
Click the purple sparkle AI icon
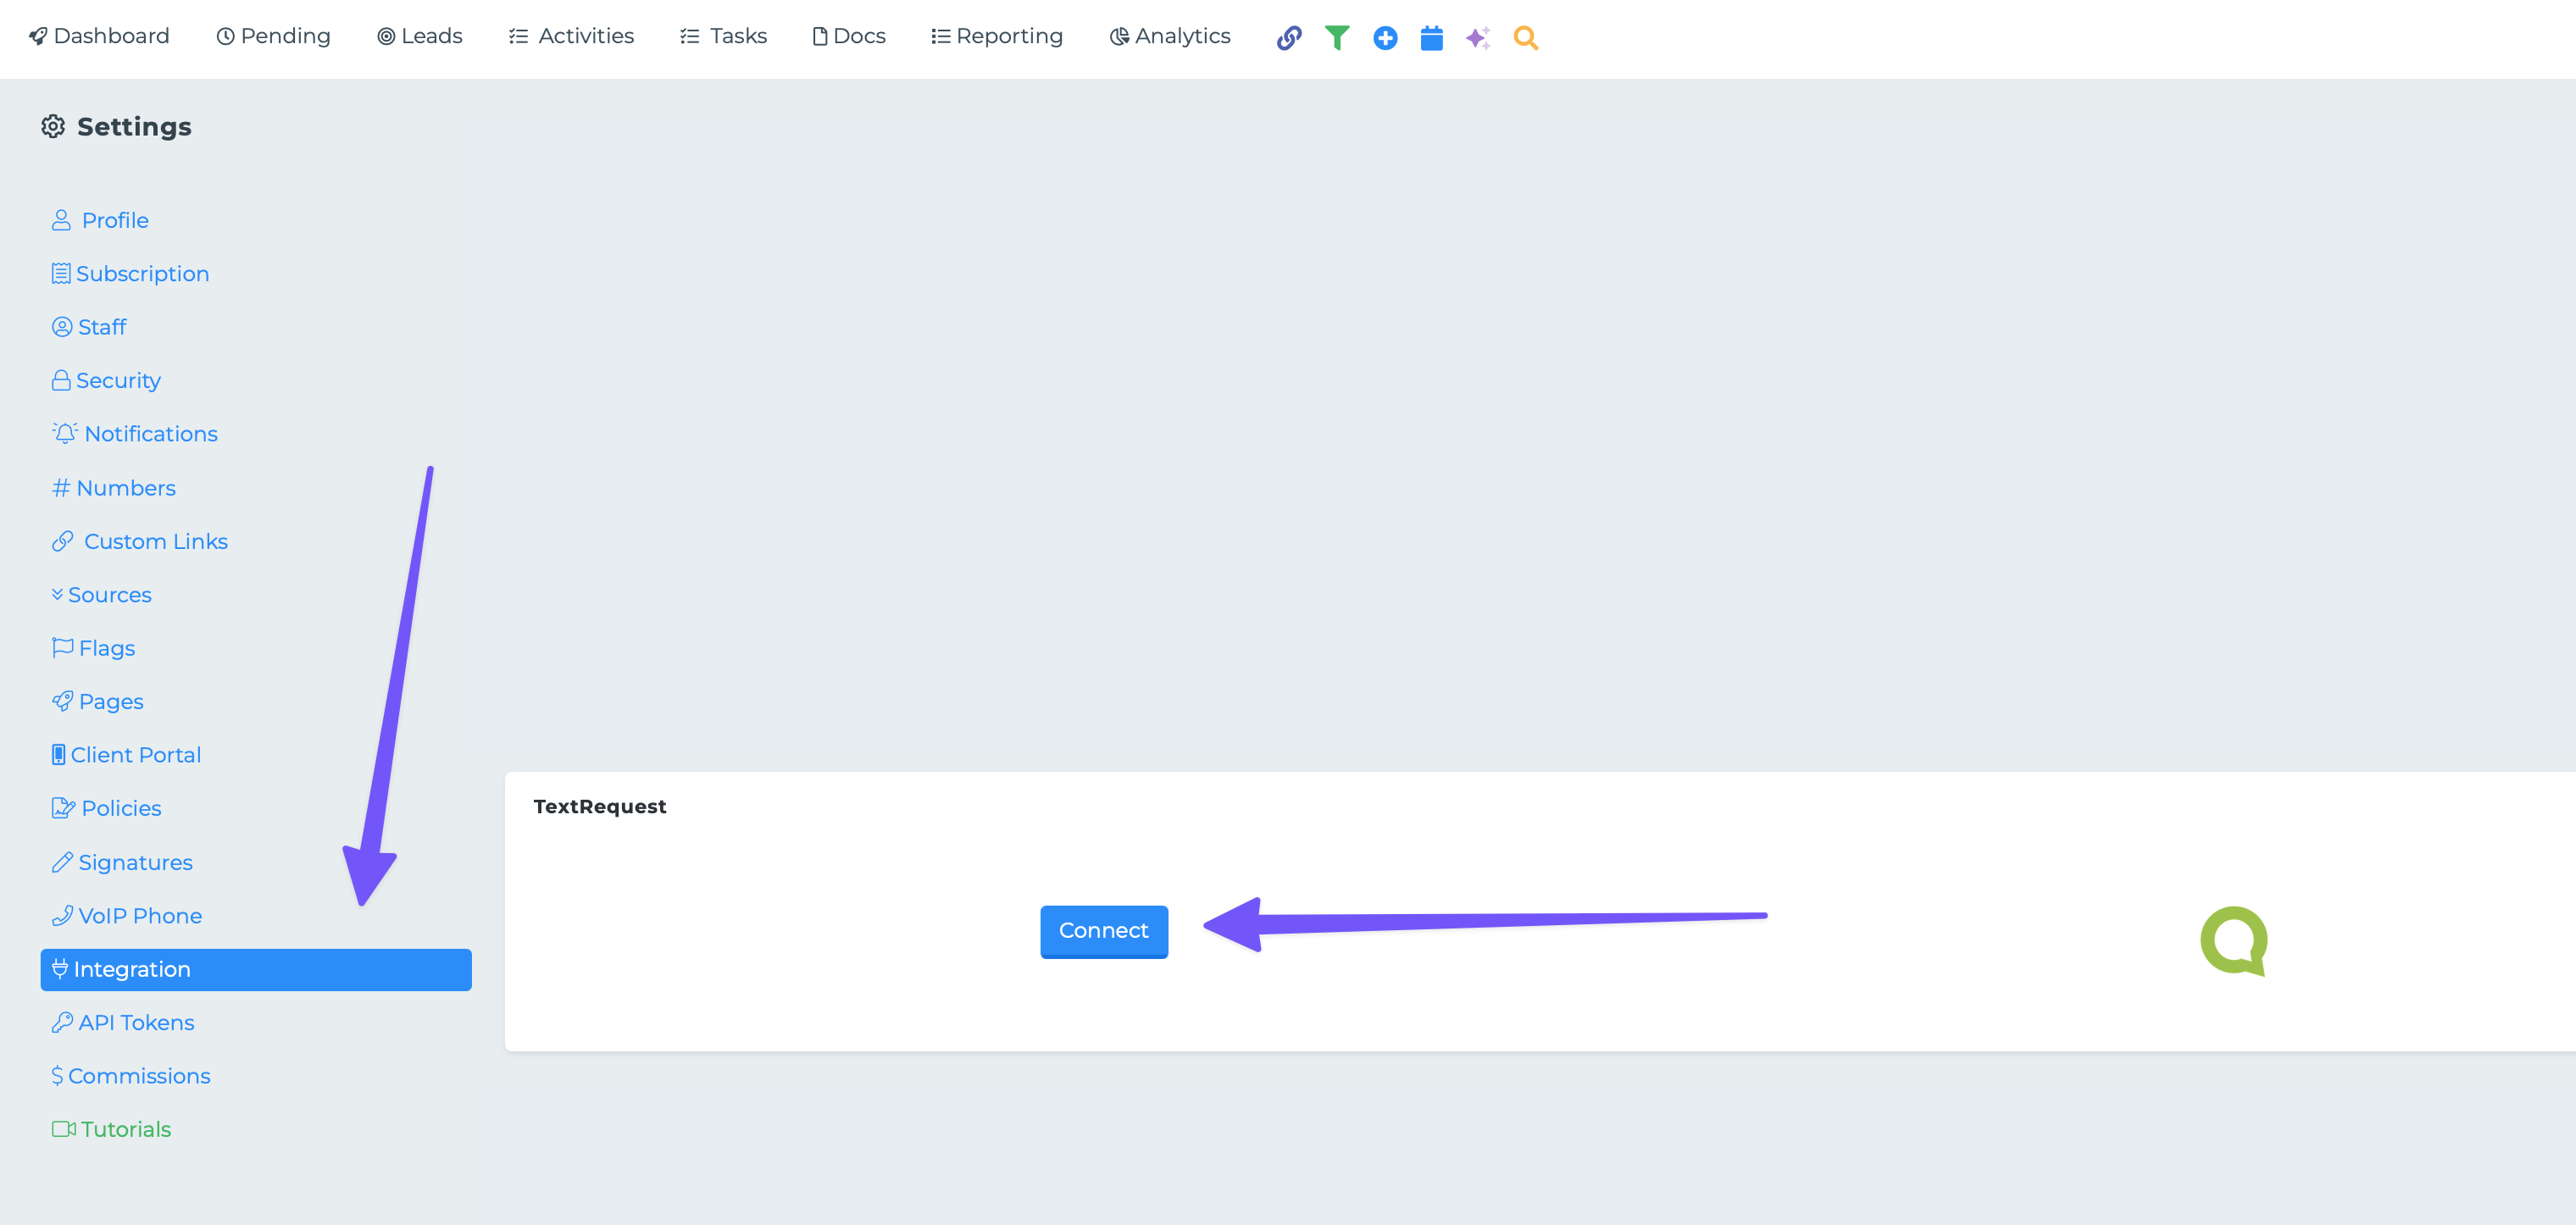click(1478, 38)
